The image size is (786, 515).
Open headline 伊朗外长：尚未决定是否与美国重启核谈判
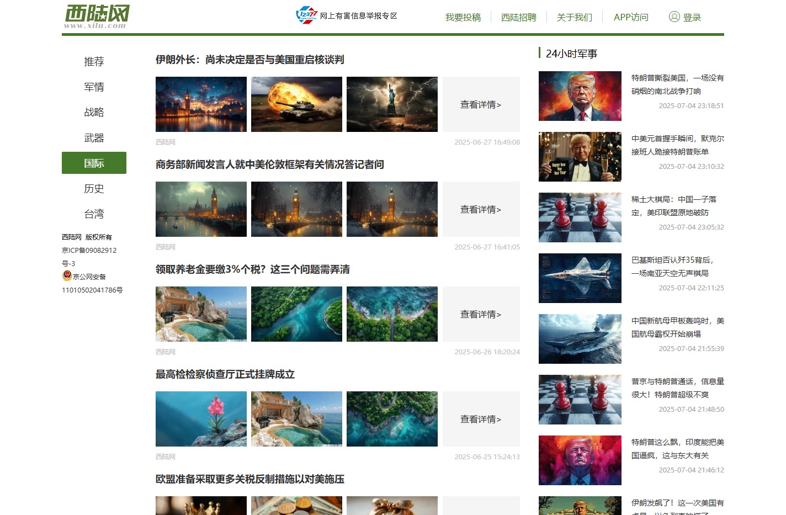point(249,59)
